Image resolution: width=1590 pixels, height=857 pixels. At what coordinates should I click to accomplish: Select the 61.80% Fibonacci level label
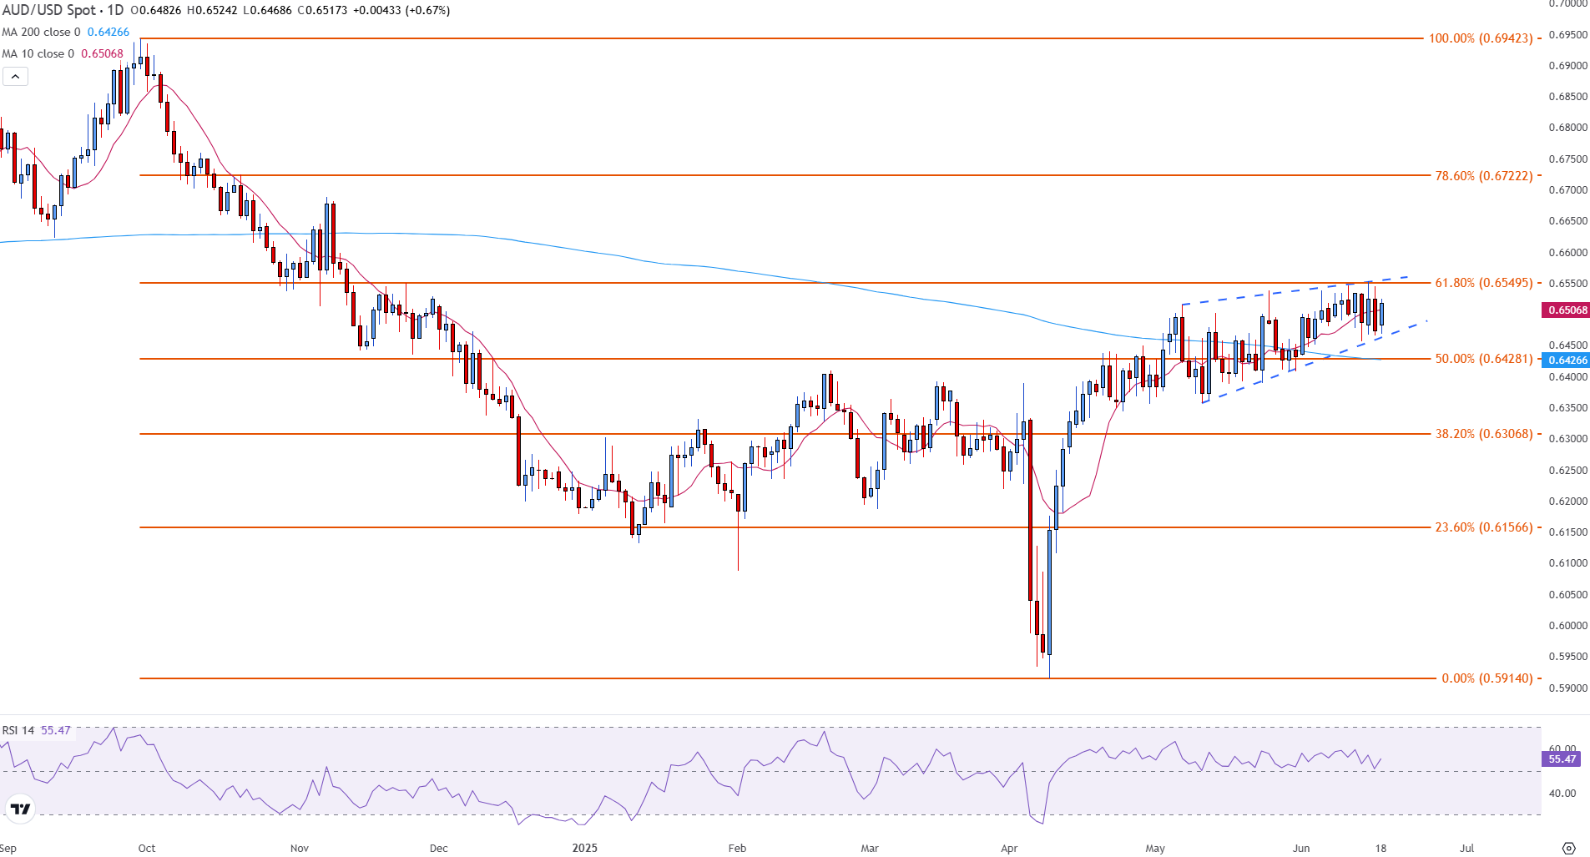1483,283
